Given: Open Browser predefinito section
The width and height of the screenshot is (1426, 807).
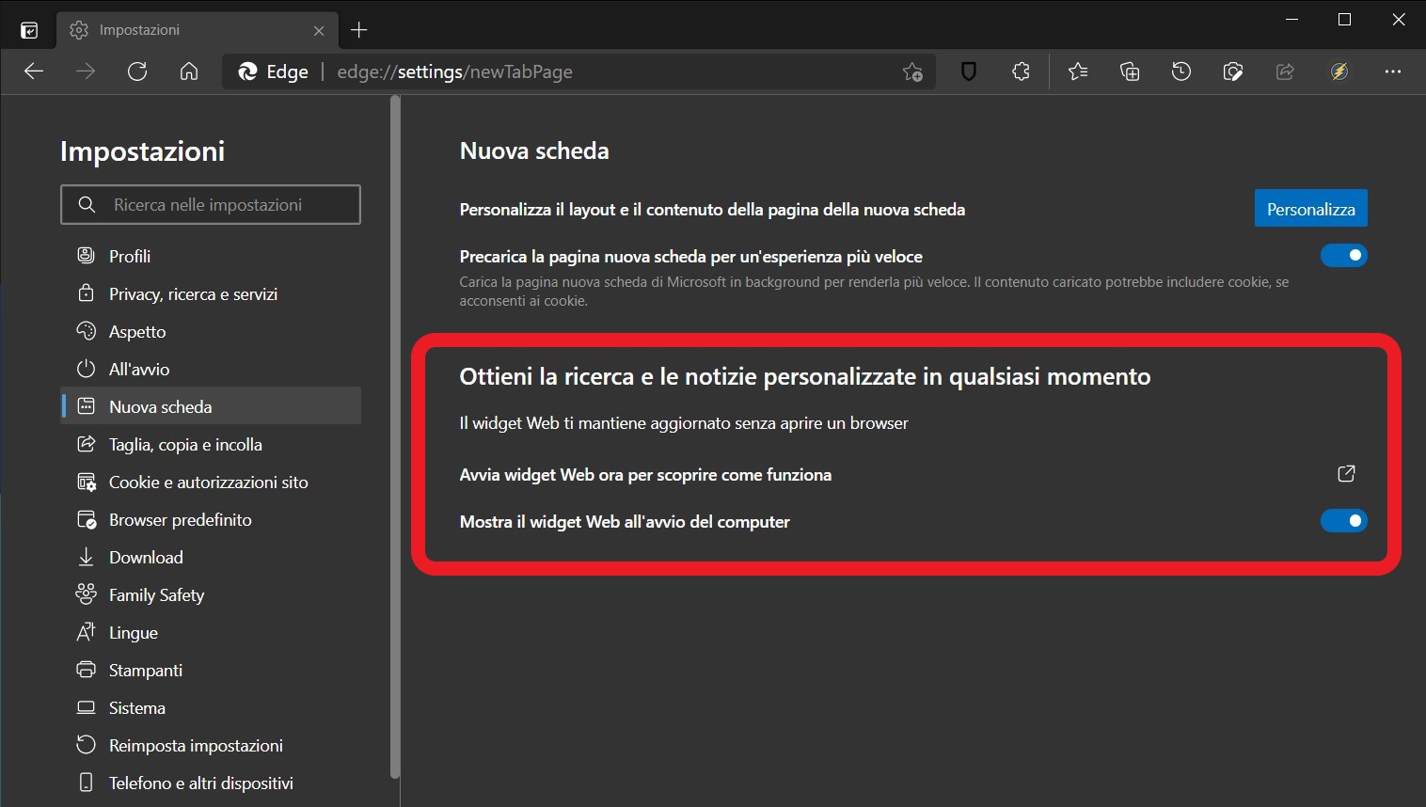Looking at the screenshot, I should [x=211, y=519].
